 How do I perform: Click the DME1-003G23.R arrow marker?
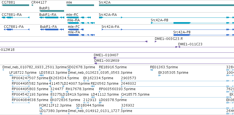156,42
